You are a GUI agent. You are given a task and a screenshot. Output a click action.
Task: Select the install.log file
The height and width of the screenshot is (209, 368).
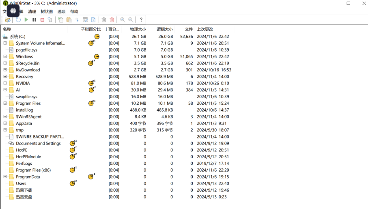[x=24, y=110]
